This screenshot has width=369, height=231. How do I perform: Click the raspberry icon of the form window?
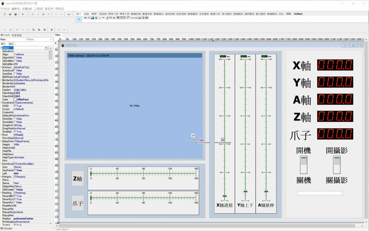(x=63, y=45)
